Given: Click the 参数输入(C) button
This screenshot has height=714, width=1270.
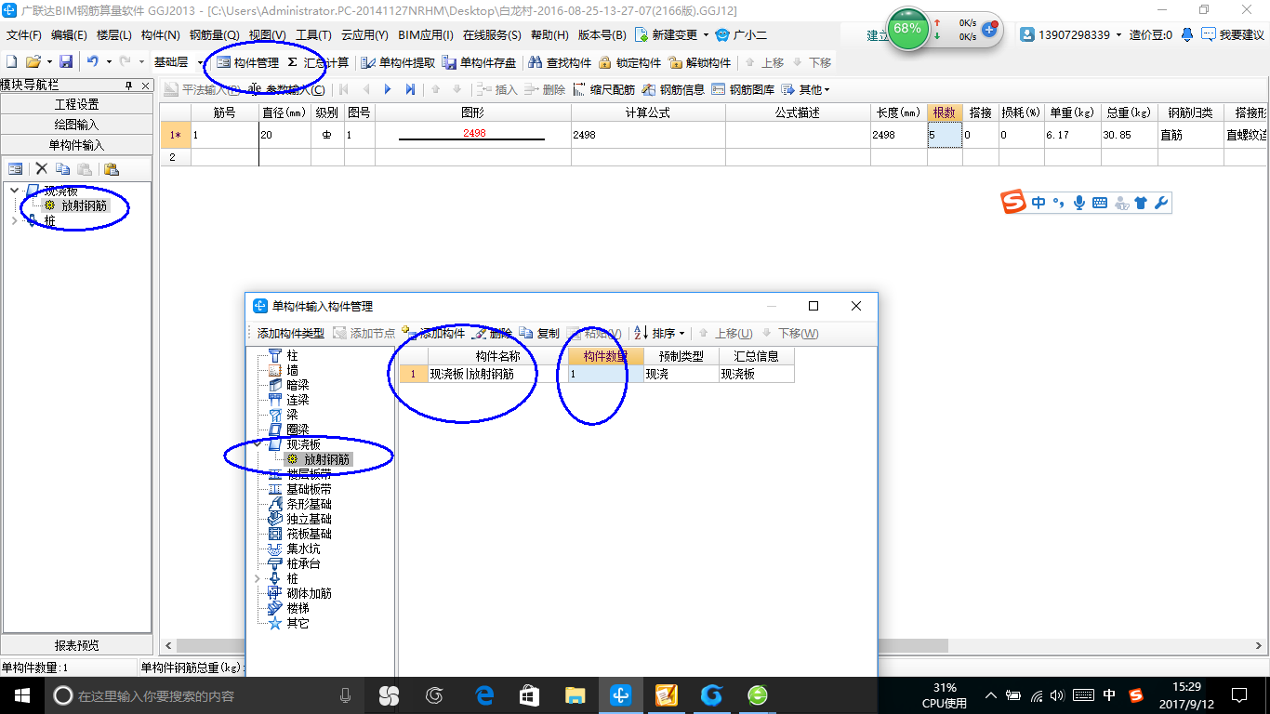Looking at the screenshot, I should point(287,90).
